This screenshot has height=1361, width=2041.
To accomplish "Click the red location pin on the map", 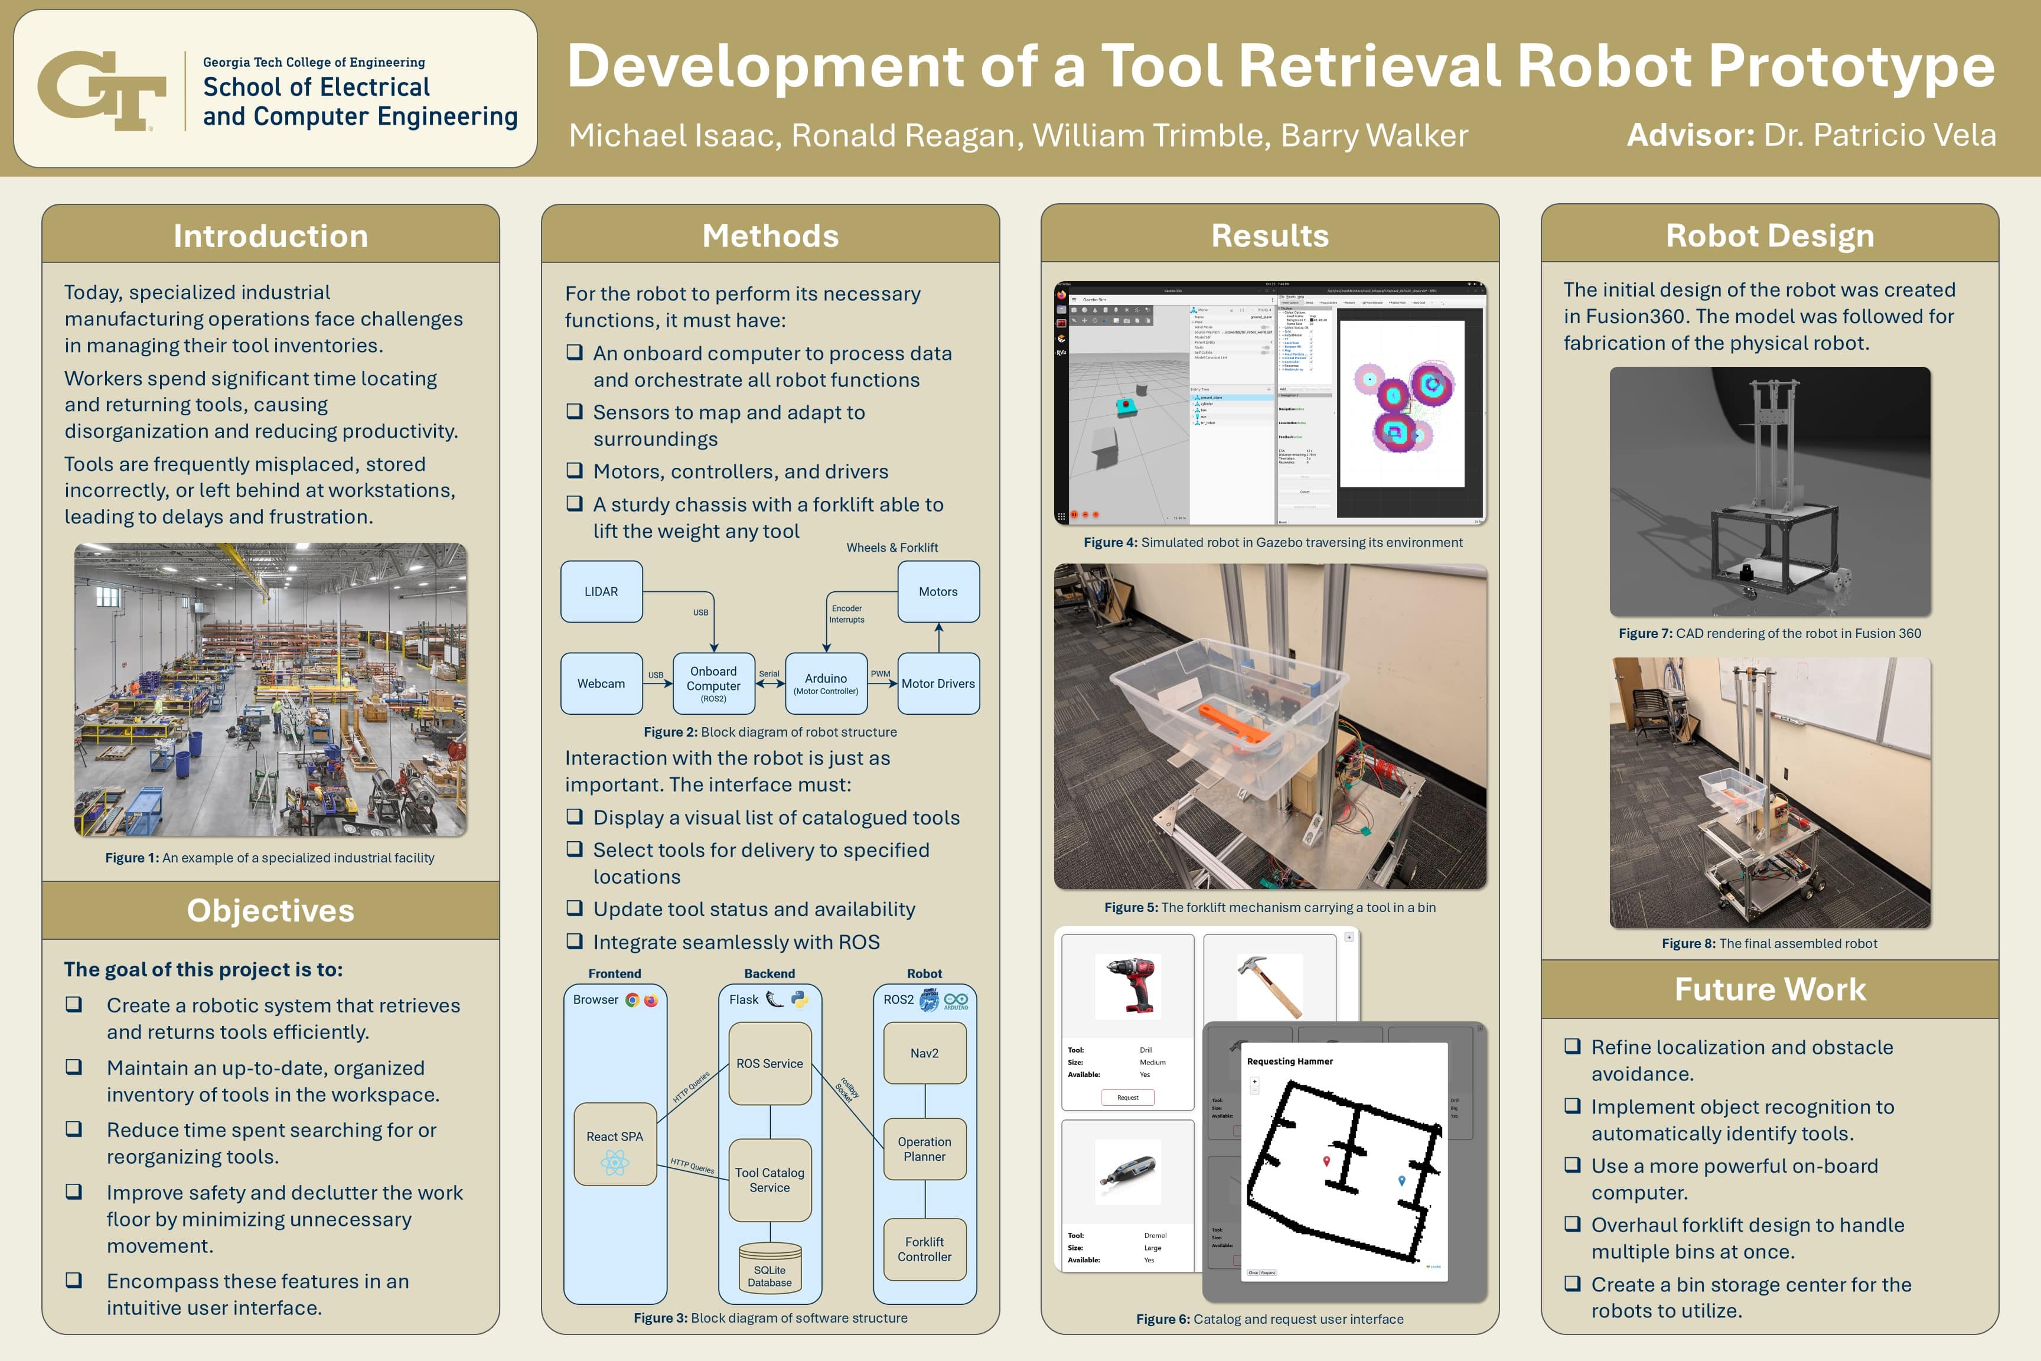I will click(x=1327, y=1161).
